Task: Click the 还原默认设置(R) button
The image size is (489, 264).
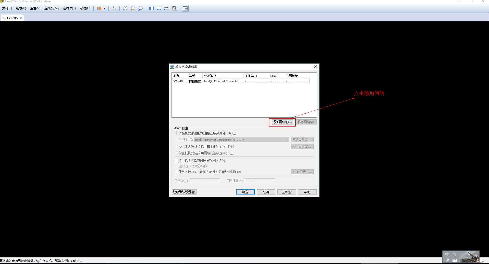Action: 184,192
